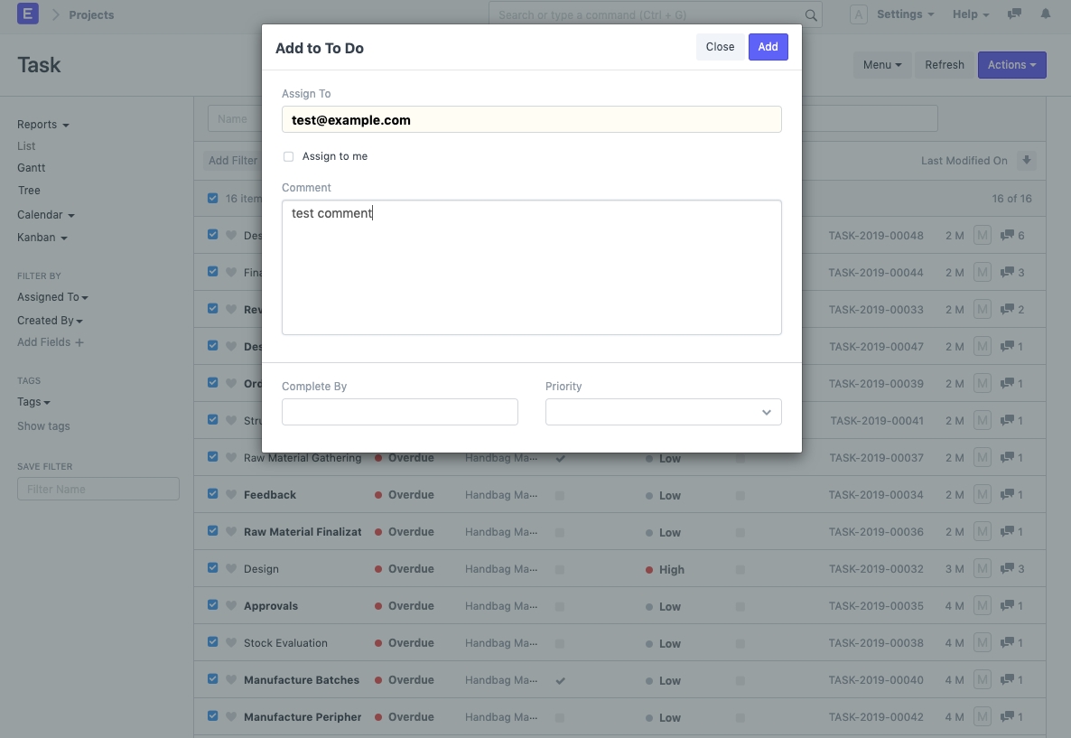Like the Feedback task heart icon
Screen dimensions: 1071x738
230,495
